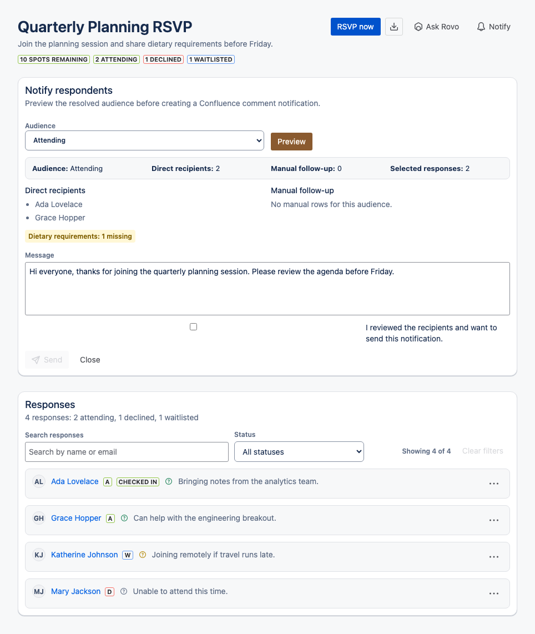
Task: Click the Search by name or email field
Action: (127, 452)
